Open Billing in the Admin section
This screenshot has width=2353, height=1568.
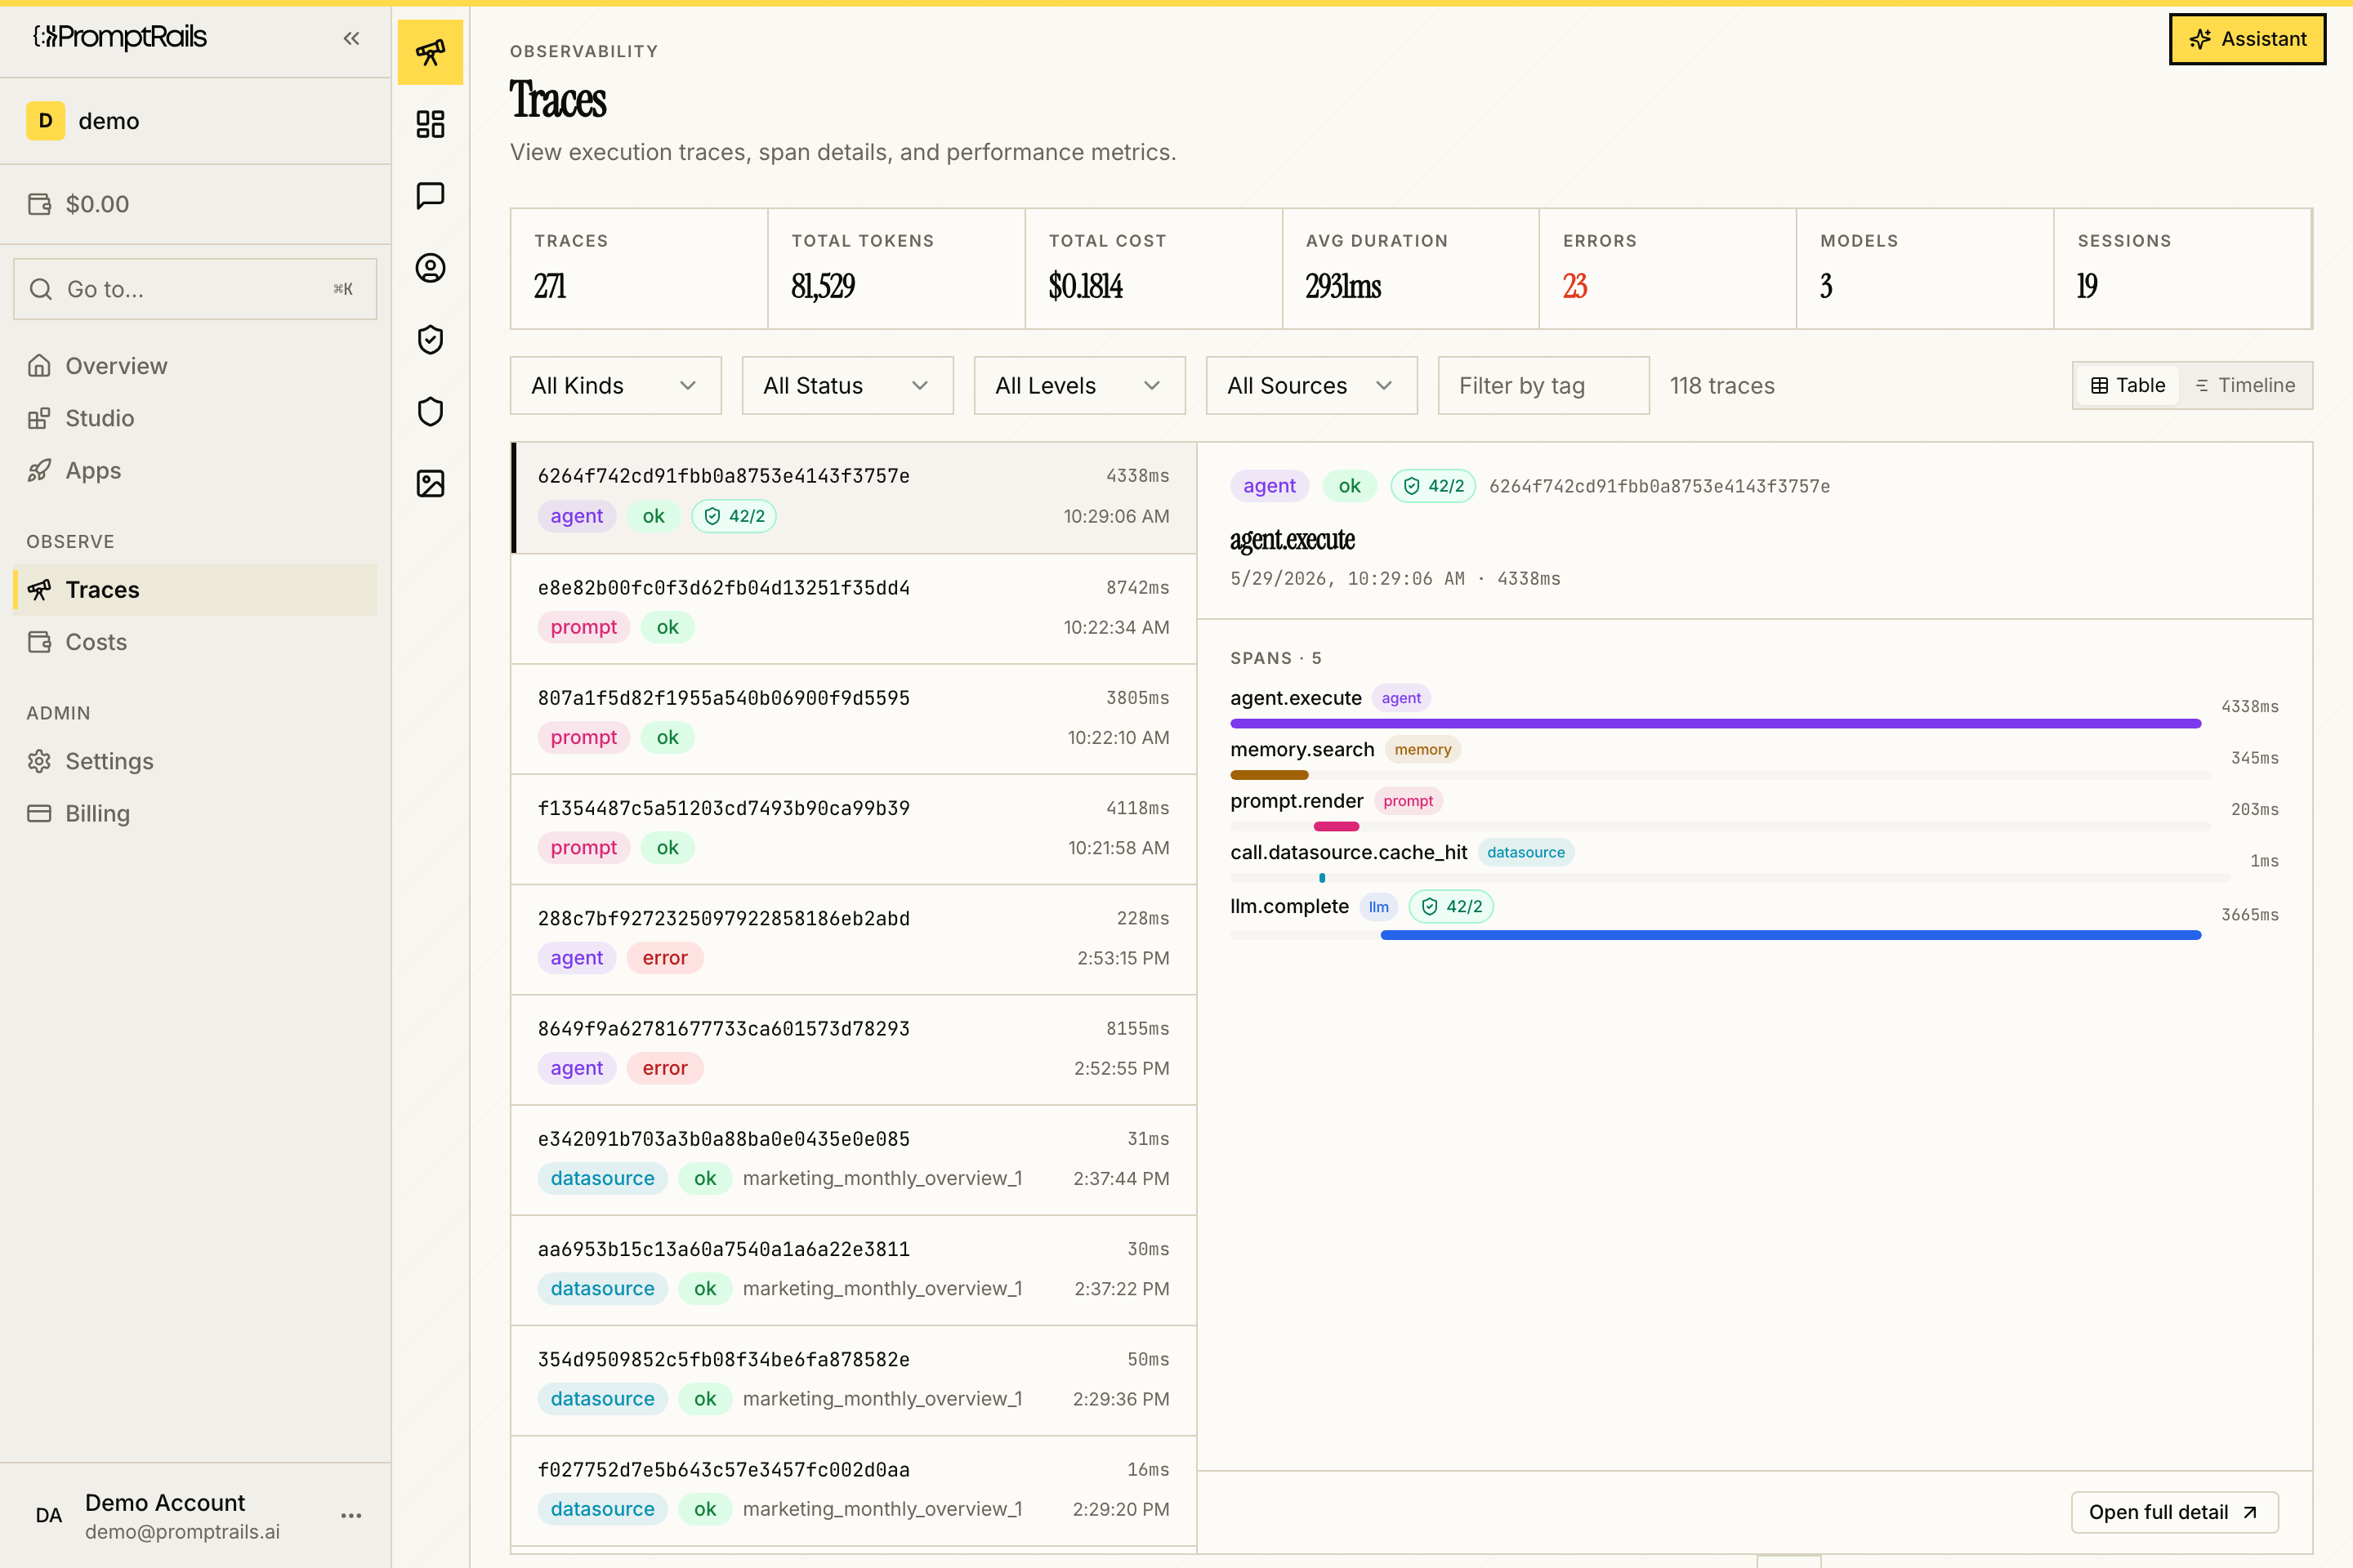click(x=195, y=814)
